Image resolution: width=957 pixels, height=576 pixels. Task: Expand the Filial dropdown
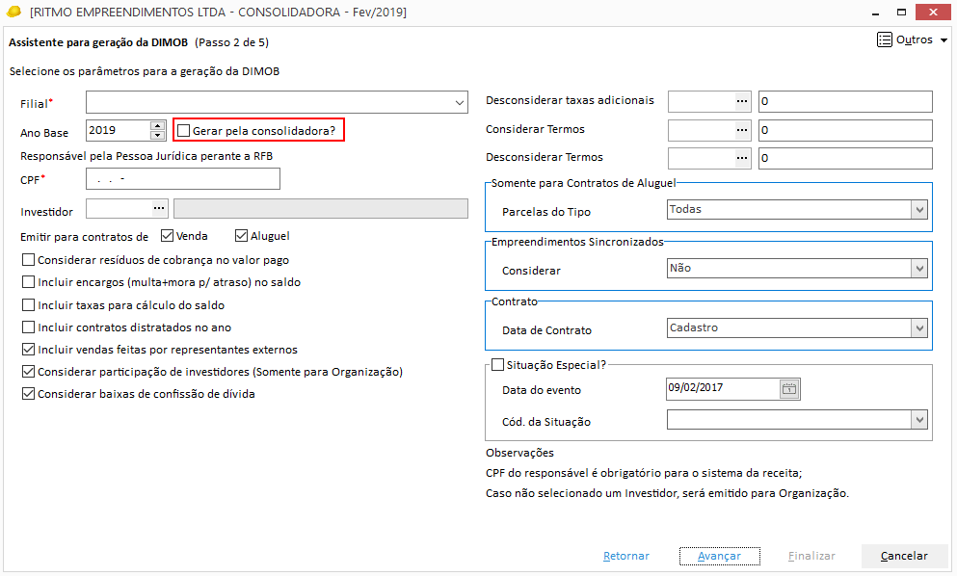click(x=460, y=102)
